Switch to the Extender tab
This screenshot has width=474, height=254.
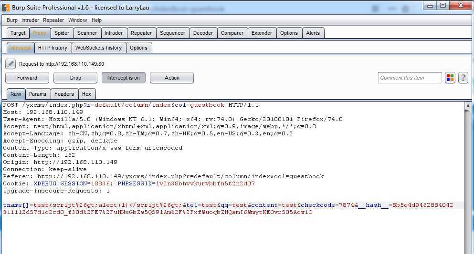coord(262,33)
